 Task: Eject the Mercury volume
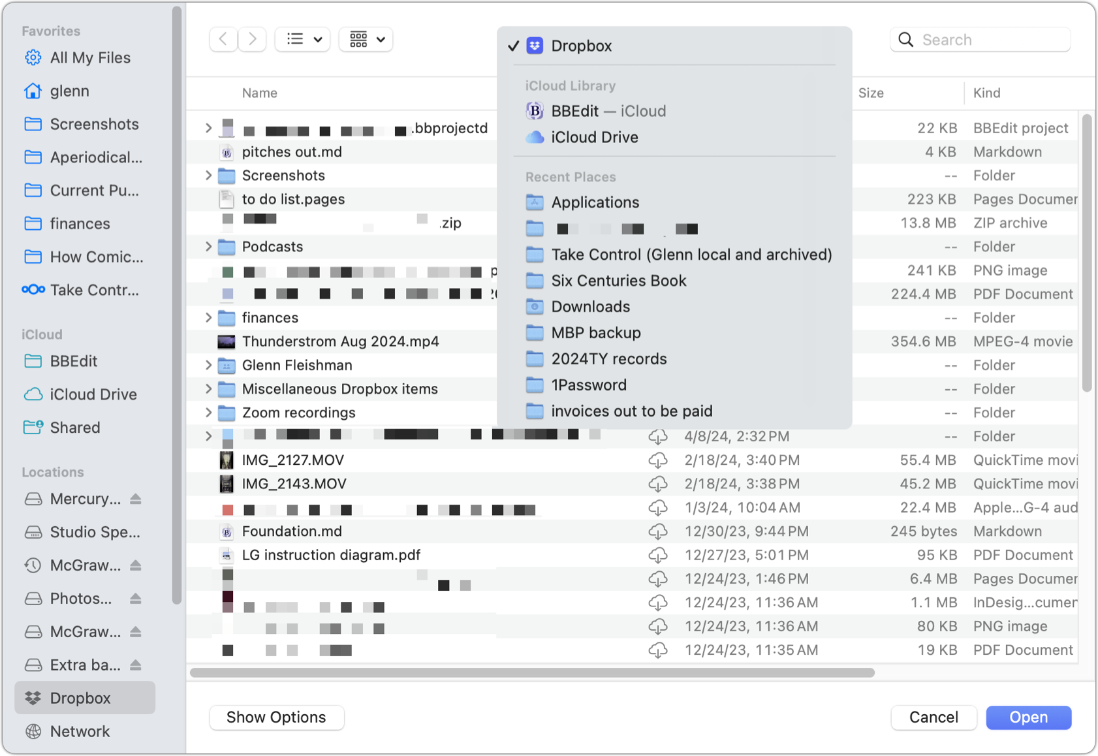(x=135, y=499)
